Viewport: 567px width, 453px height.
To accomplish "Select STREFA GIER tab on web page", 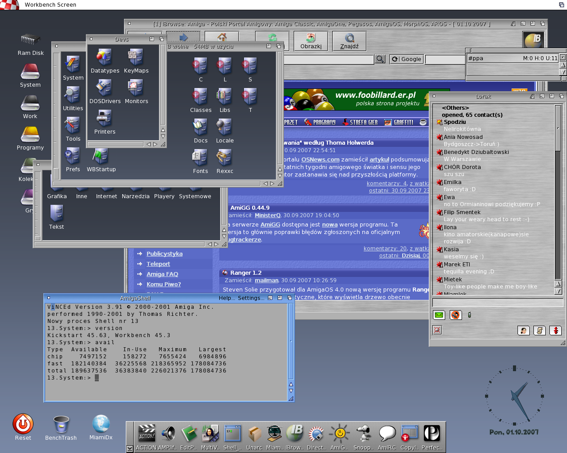I will click(360, 122).
